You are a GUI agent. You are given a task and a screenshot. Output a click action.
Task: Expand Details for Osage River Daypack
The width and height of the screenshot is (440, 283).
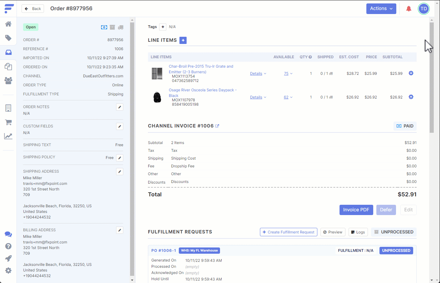coord(258,97)
